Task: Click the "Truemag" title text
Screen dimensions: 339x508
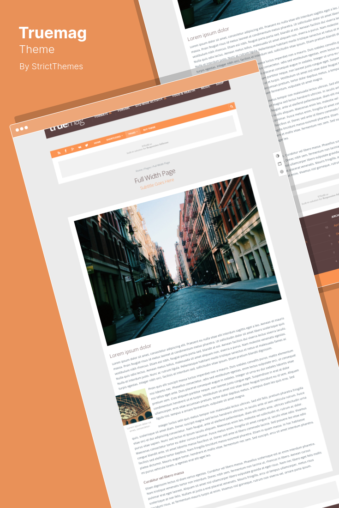Action: tap(53, 33)
